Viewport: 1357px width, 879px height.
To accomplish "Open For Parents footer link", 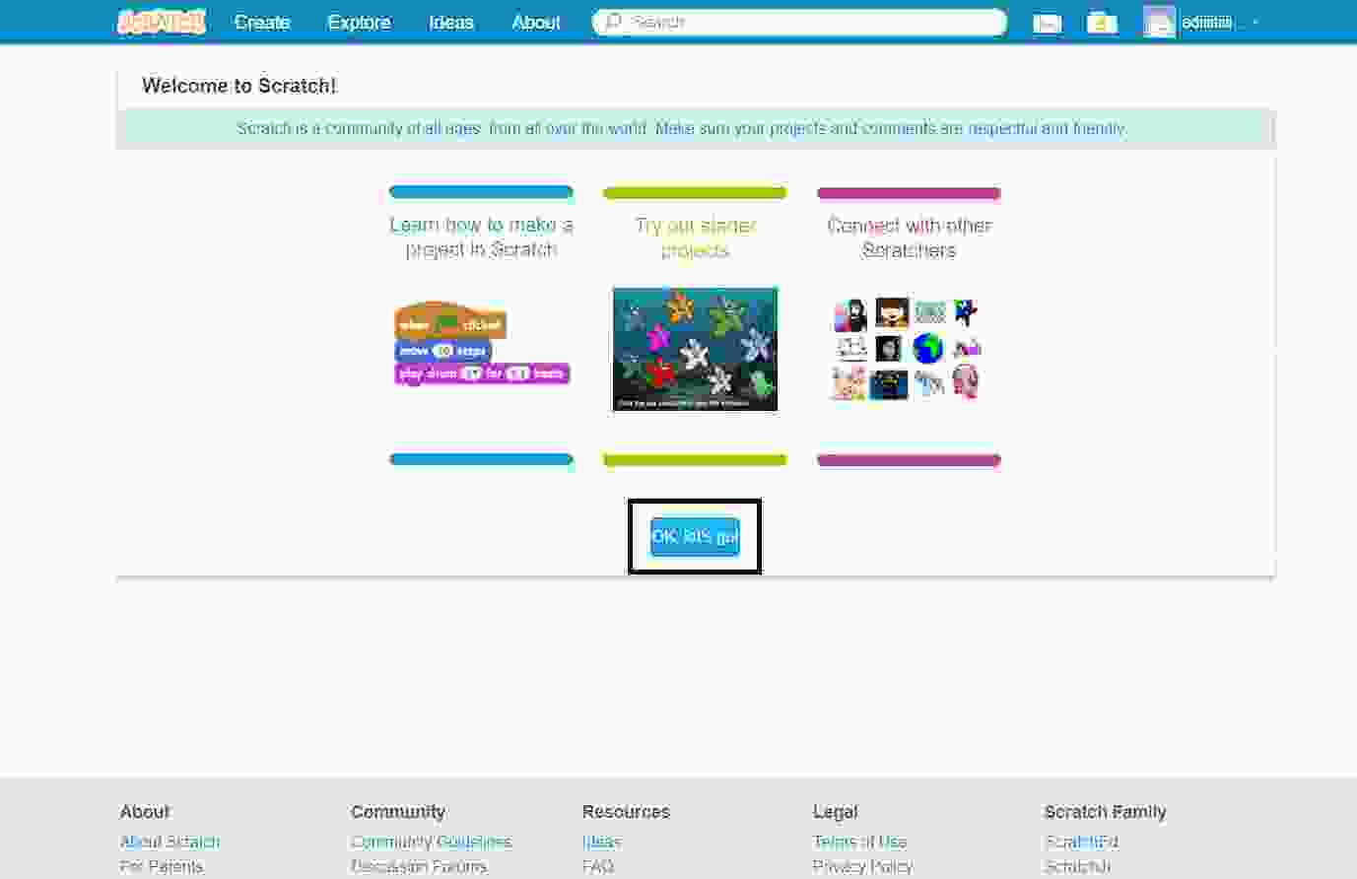I will (162, 866).
